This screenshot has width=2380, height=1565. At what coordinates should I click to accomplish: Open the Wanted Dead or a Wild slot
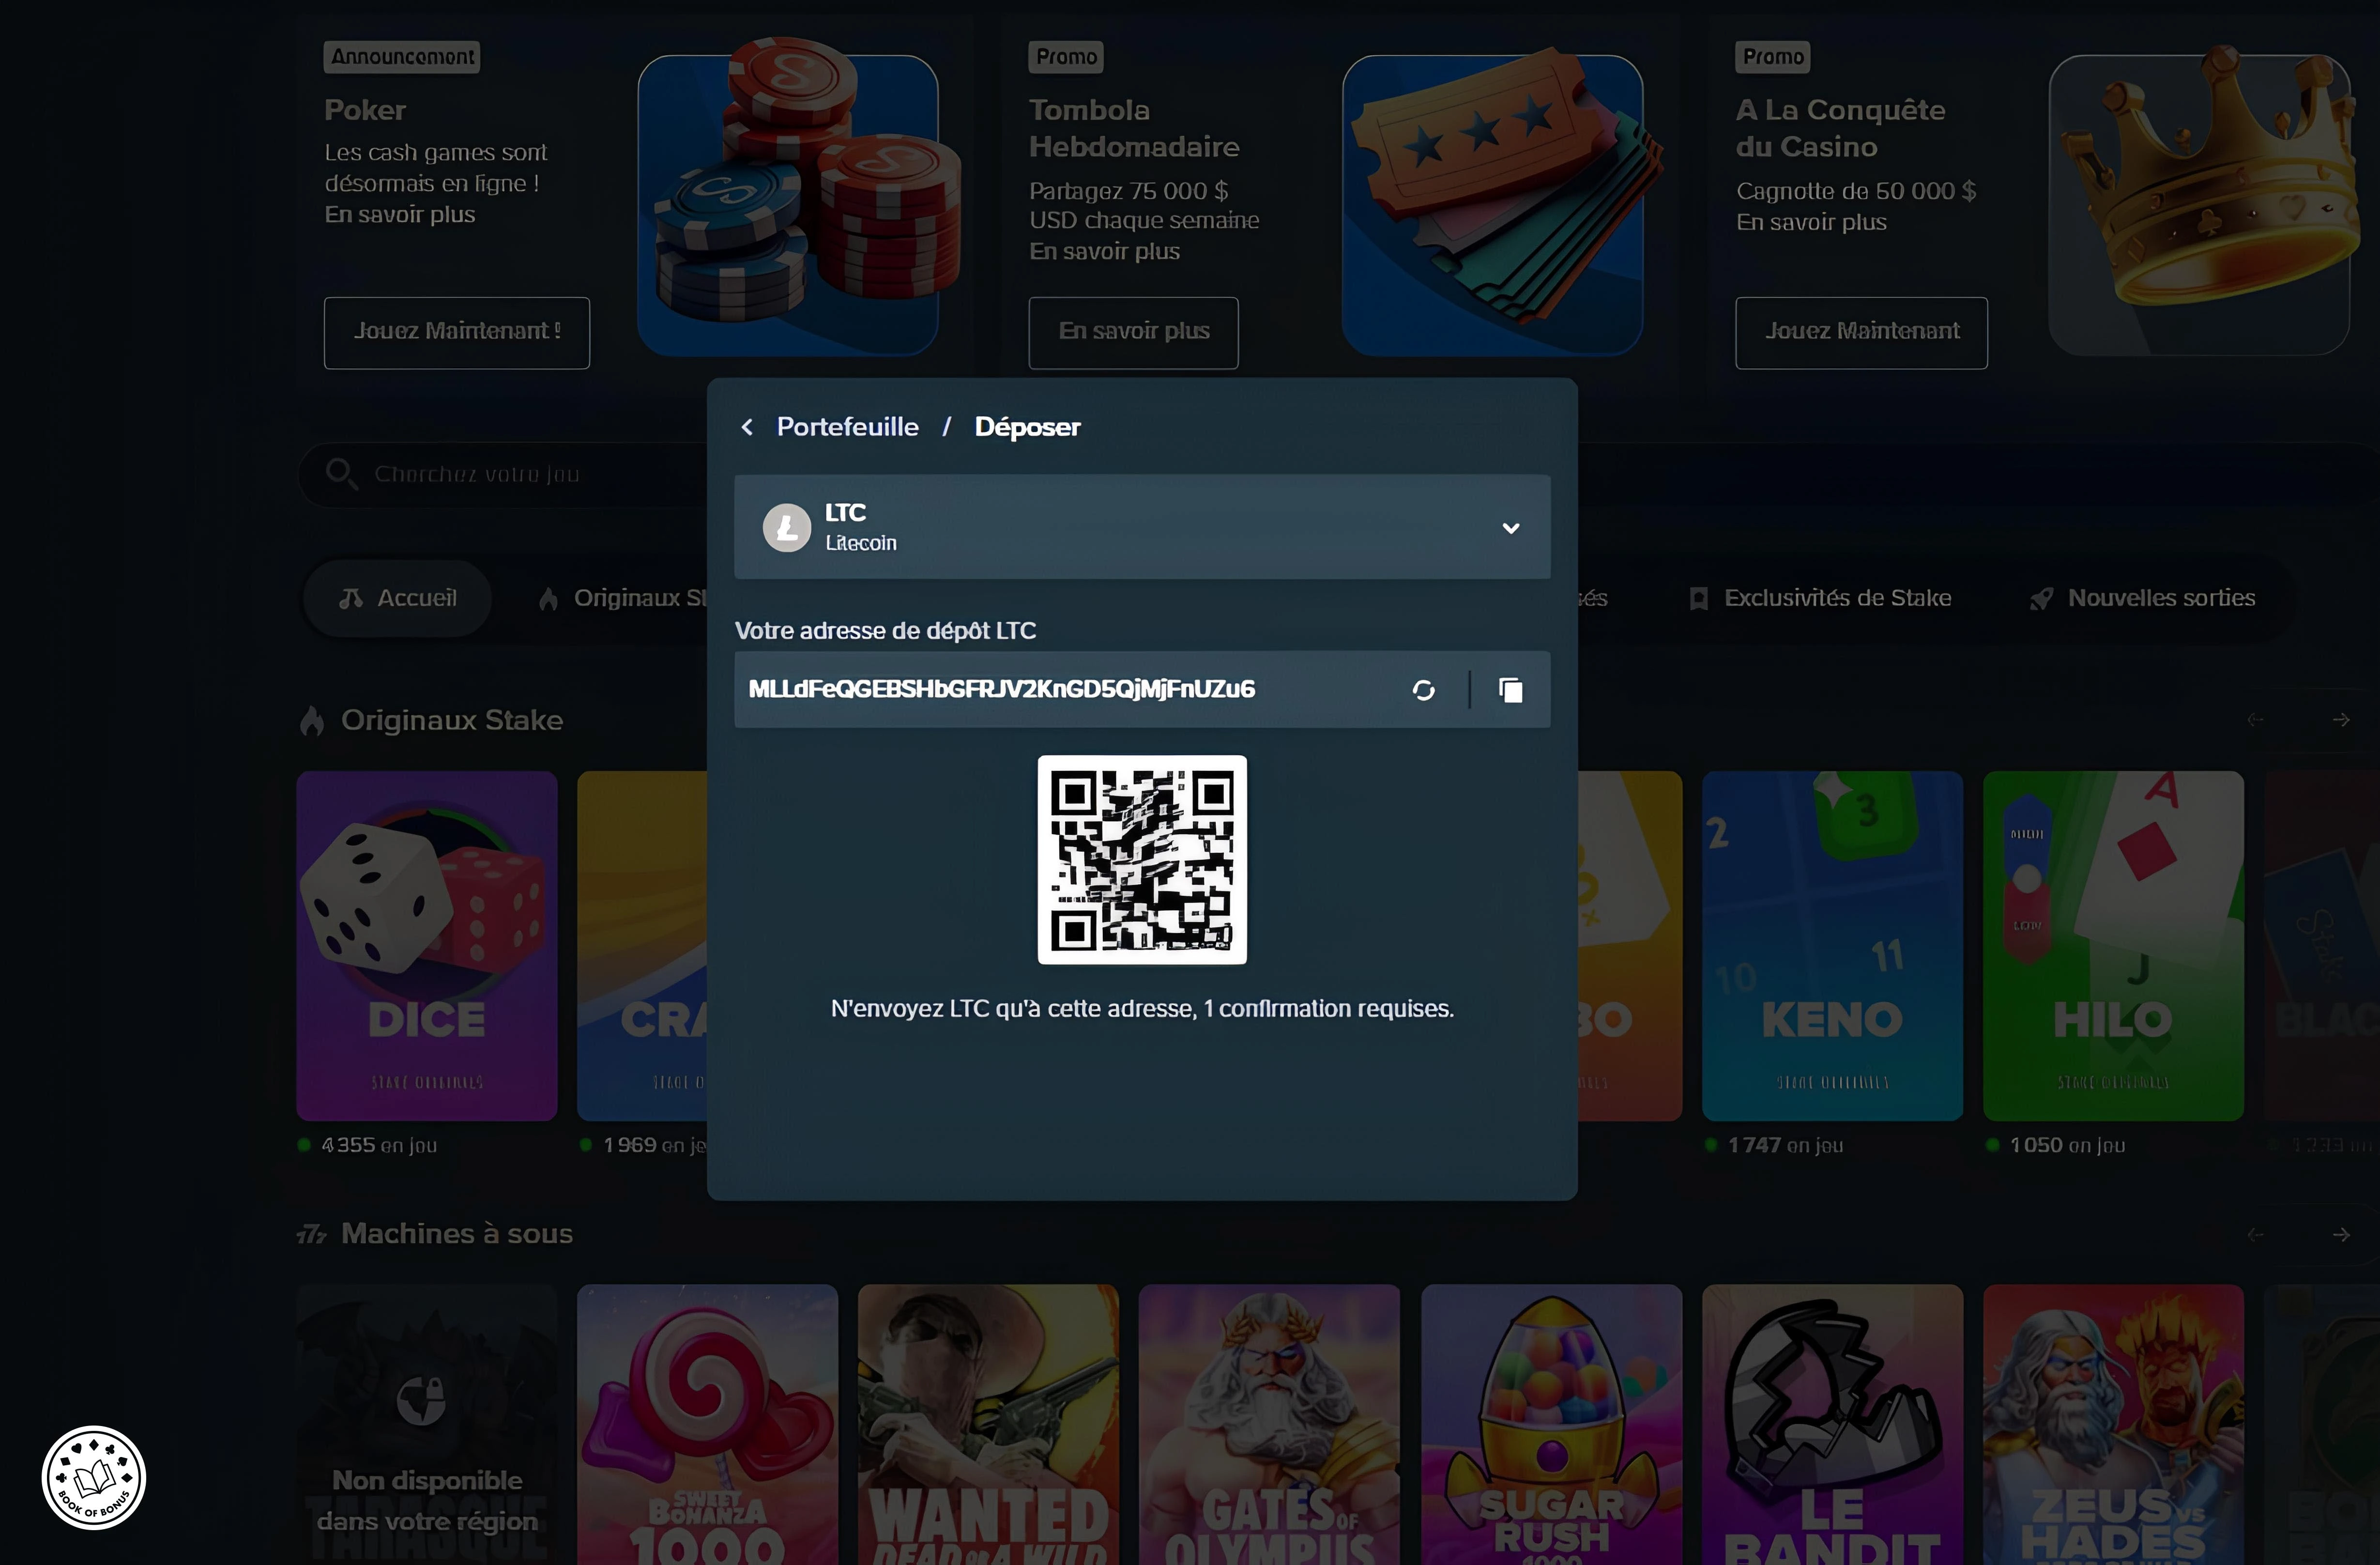point(988,1425)
